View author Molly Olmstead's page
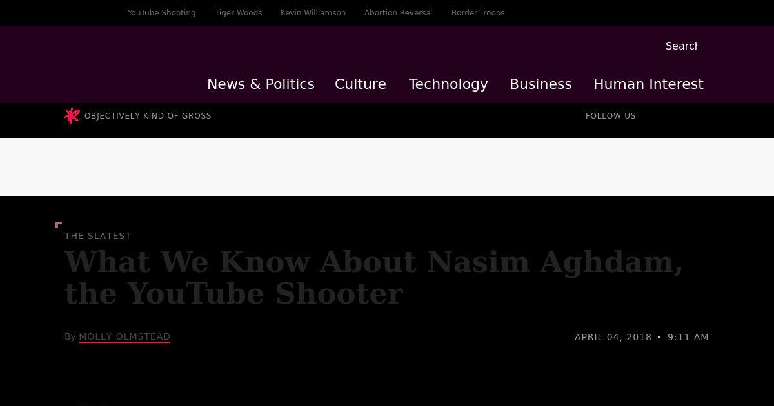 [x=124, y=336]
